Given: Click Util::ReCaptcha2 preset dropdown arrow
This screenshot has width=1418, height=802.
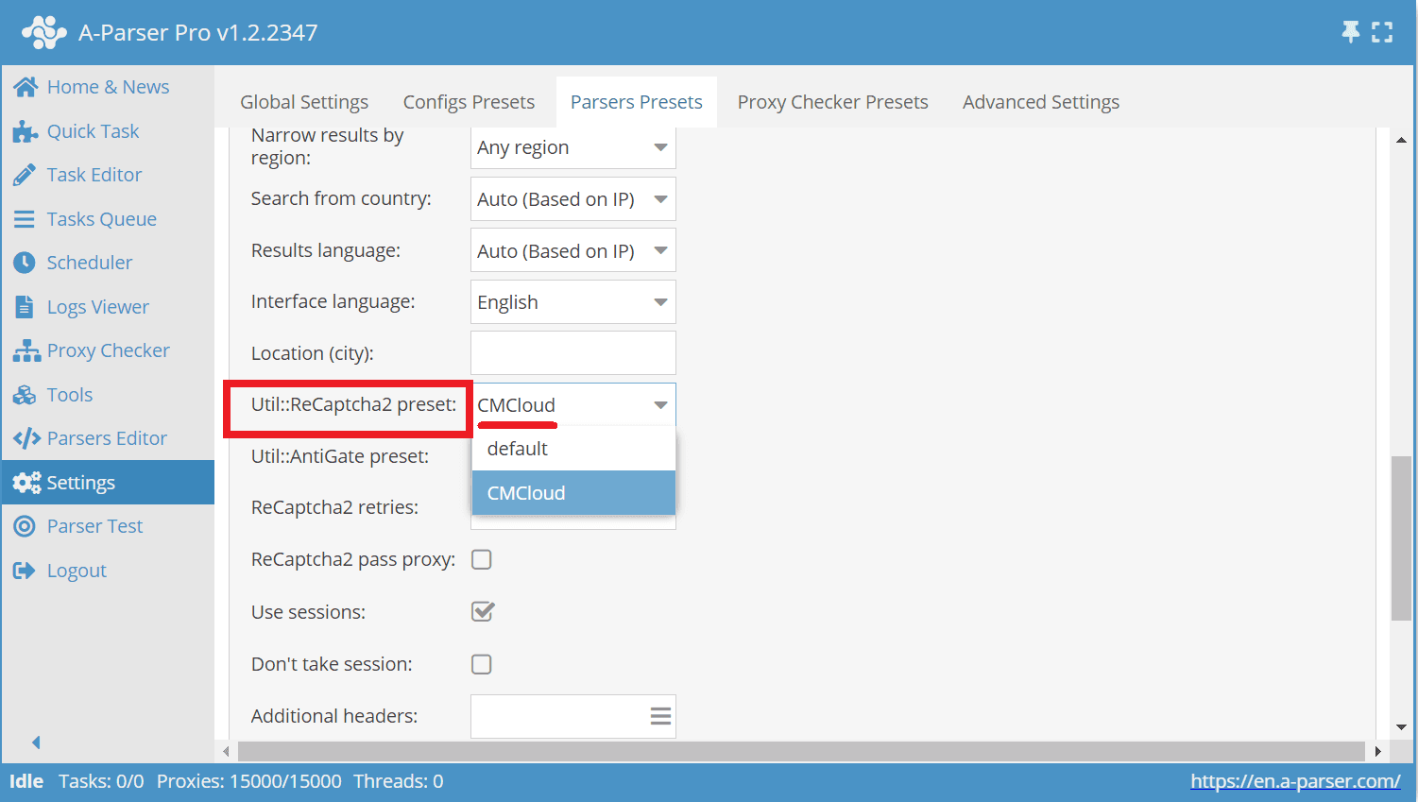Looking at the screenshot, I should 660,405.
